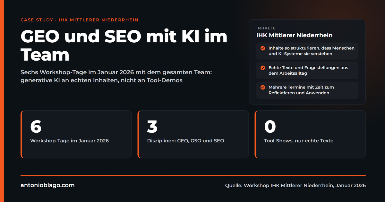385x202 pixels.
Task: Click the 'INHALTE' panel label
Action: [x=266, y=28]
